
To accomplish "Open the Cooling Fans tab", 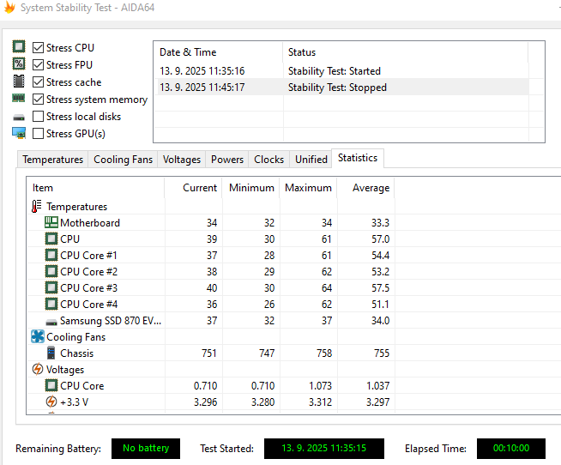I will point(123,160).
